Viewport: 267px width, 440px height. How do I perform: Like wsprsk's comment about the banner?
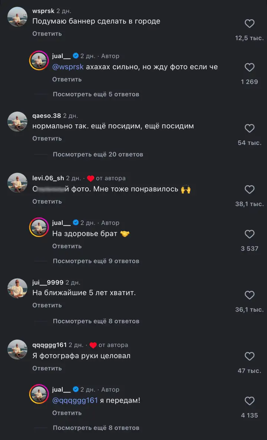tap(250, 23)
